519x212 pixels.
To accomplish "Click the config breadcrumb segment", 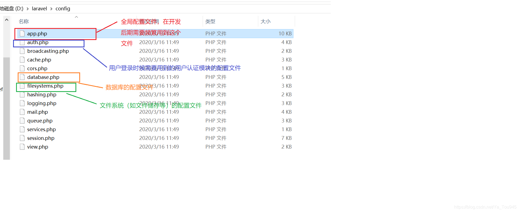I will point(63,8).
